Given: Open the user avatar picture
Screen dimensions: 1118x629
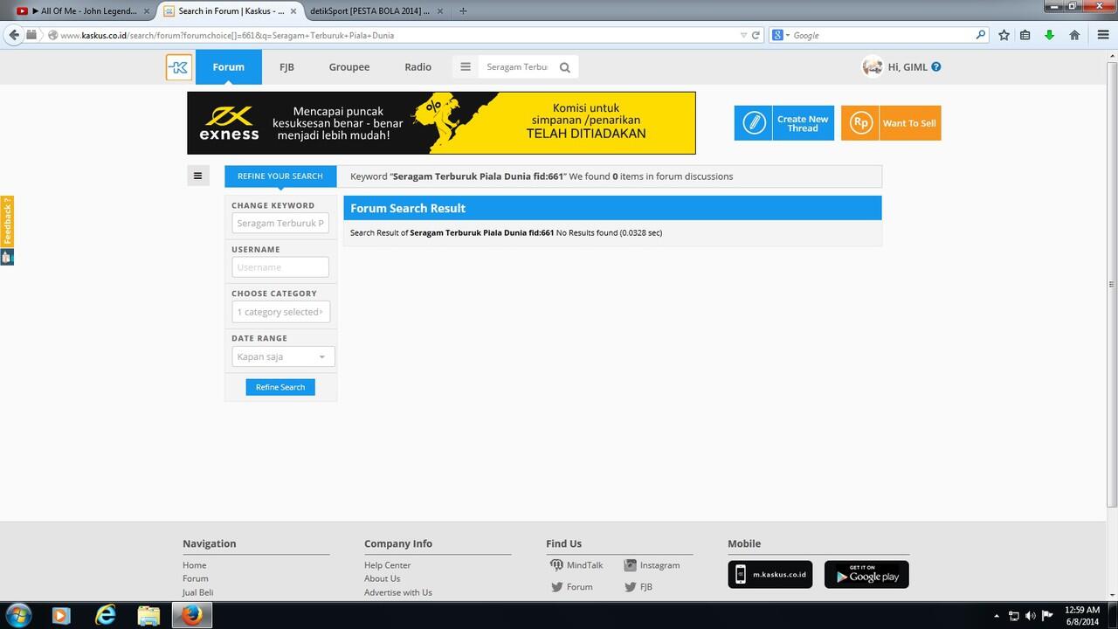Looking at the screenshot, I should tap(872, 66).
